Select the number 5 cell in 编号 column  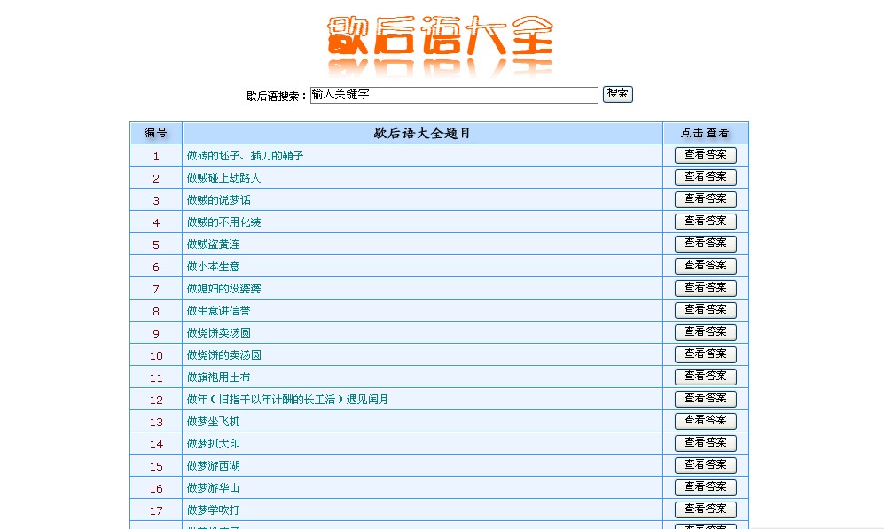tap(156, 245)
